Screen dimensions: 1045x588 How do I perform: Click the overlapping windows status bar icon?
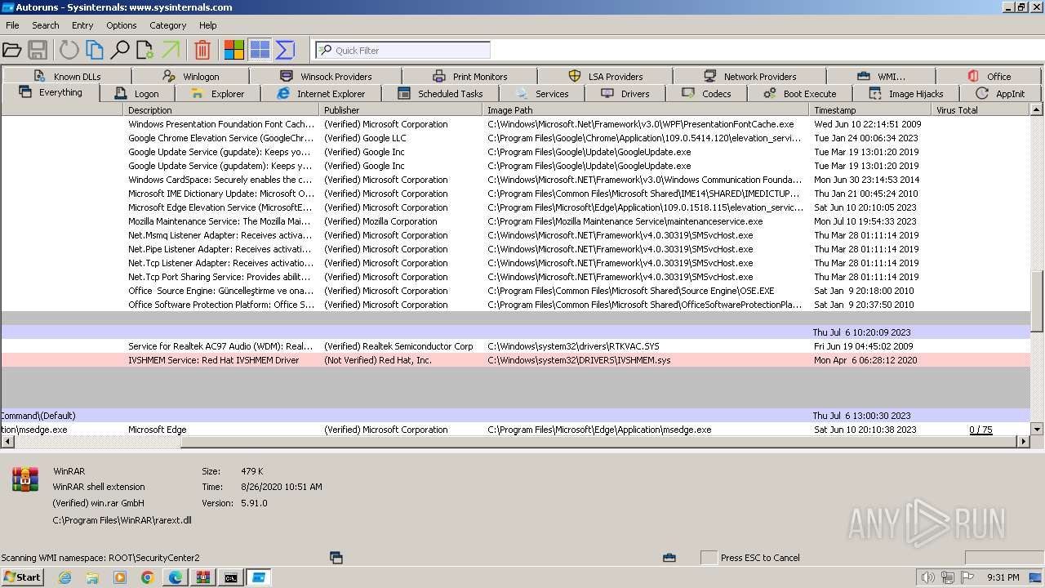pos(336,558)
